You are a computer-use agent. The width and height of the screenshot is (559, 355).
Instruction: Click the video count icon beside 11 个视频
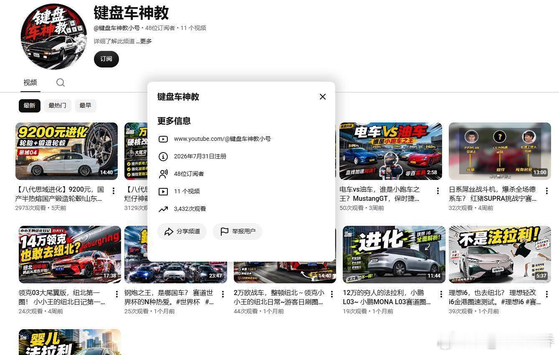point(163,192)
